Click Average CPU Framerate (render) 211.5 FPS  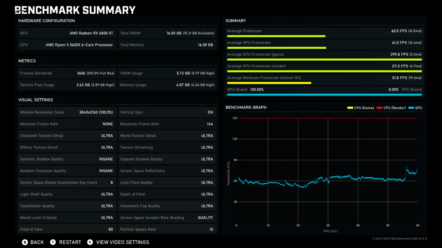coord(407,66)
